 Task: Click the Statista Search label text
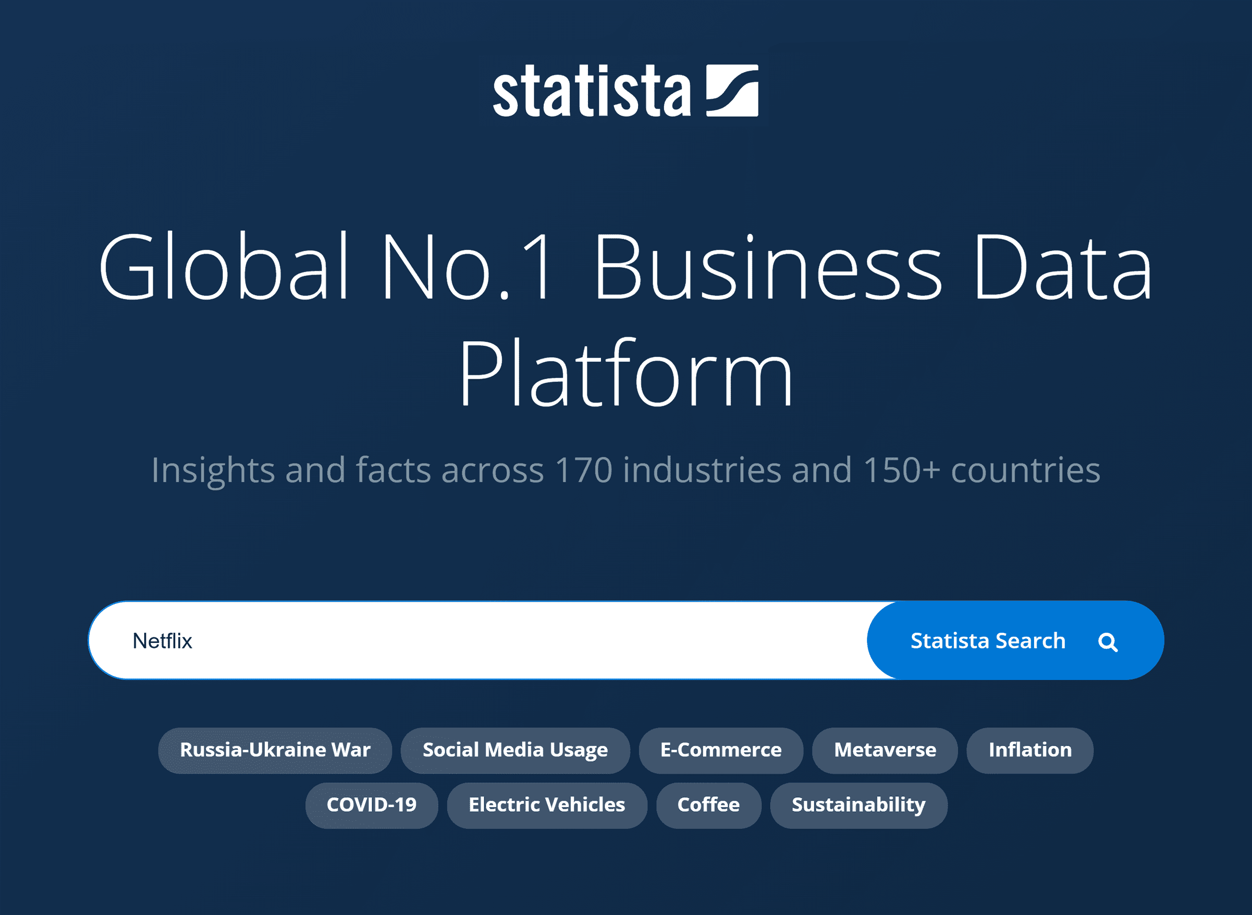click(989, 640)
